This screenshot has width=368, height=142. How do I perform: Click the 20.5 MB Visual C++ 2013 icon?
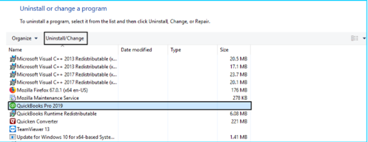13,58
